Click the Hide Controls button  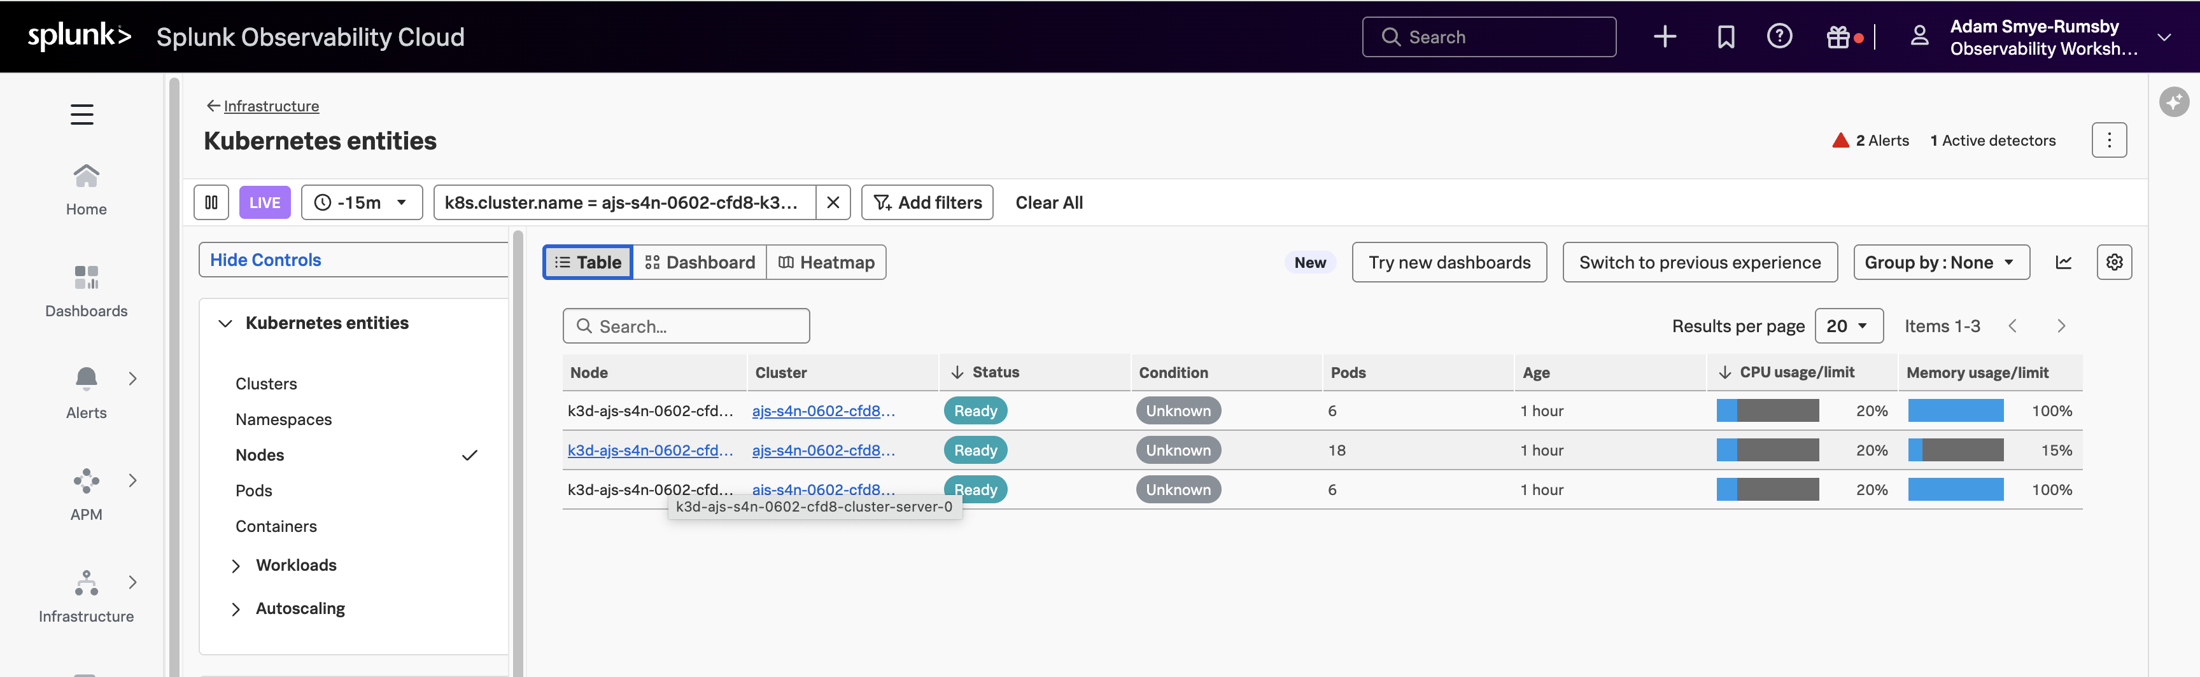pyautogui.click(x=353, y=260)
